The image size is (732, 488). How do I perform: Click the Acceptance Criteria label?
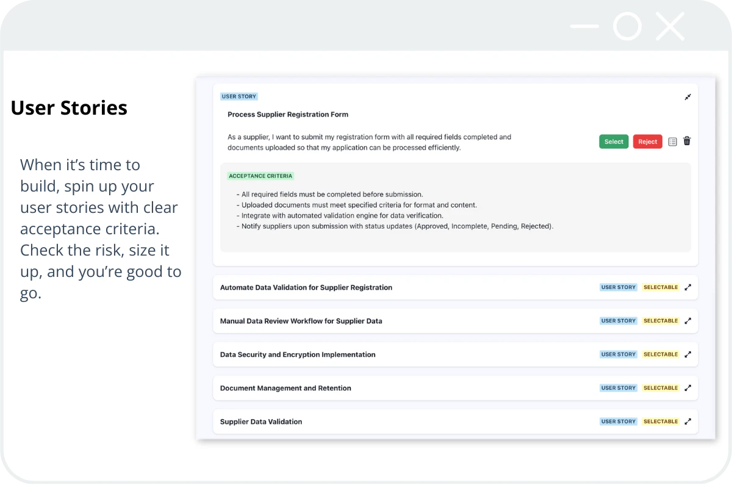[x=260, y=176]
